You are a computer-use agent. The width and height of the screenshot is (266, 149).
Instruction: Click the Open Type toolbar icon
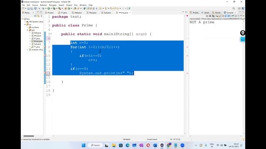[75, 8]
